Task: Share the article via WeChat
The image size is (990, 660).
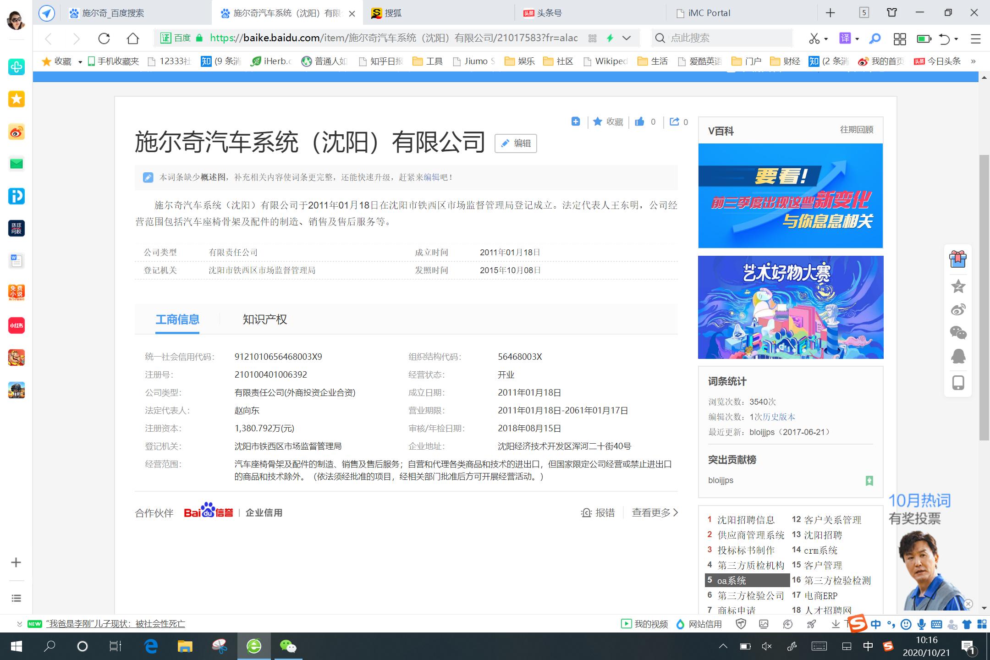Action: [x=958, y=332]
